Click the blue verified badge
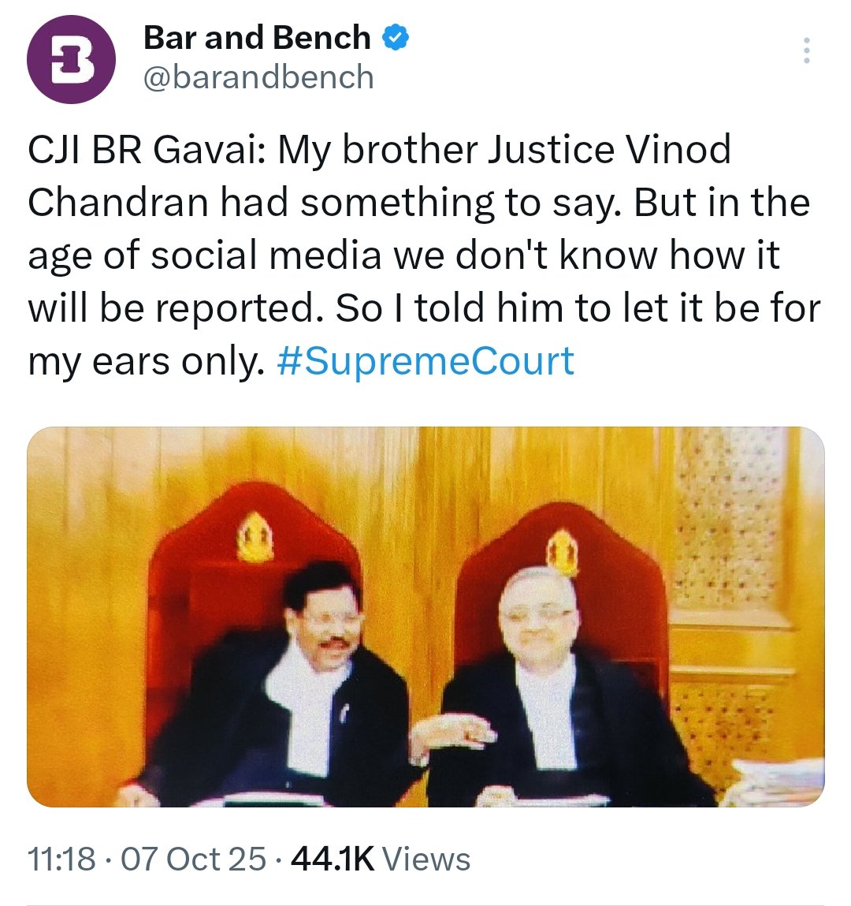The image size is (851, 906). 395,38
